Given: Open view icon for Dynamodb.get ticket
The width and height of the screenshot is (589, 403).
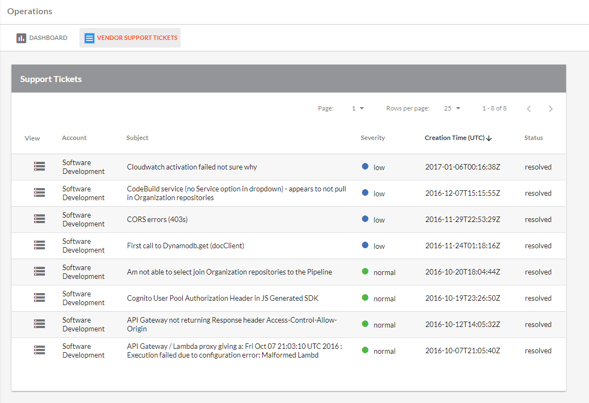Looking at the screenshot, I should [x=39, y=245].
